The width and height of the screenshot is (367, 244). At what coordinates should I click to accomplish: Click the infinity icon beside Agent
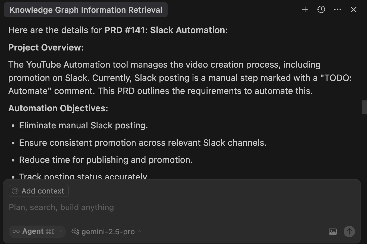[x=16, y=232]
